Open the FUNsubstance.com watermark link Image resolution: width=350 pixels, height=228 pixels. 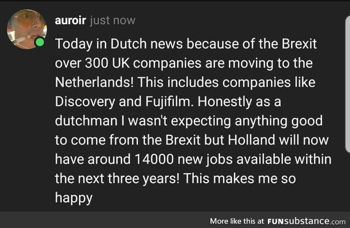coord(307,221)
